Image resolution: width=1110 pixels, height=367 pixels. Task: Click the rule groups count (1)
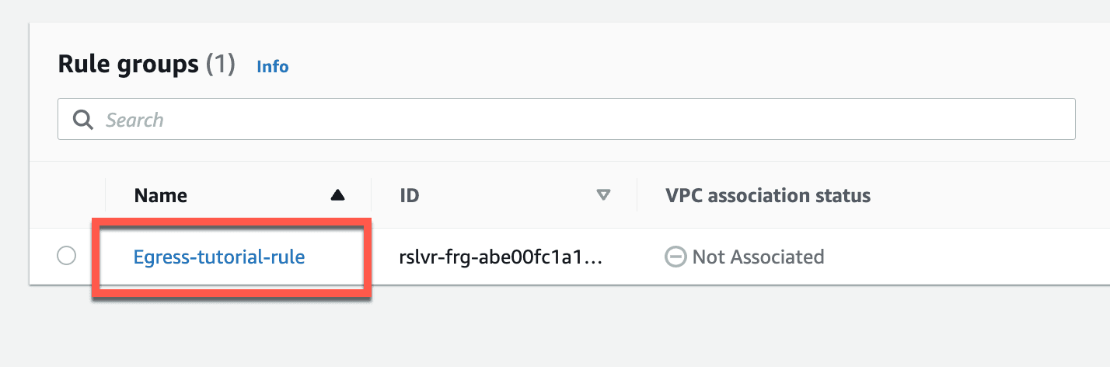coord(220,65)
